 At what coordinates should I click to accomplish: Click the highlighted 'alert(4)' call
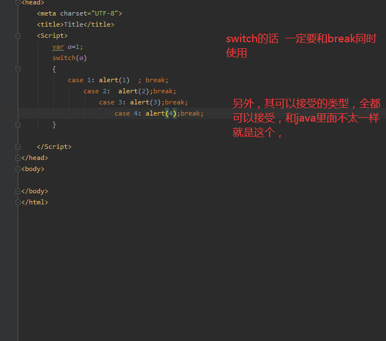pos(161,113)
